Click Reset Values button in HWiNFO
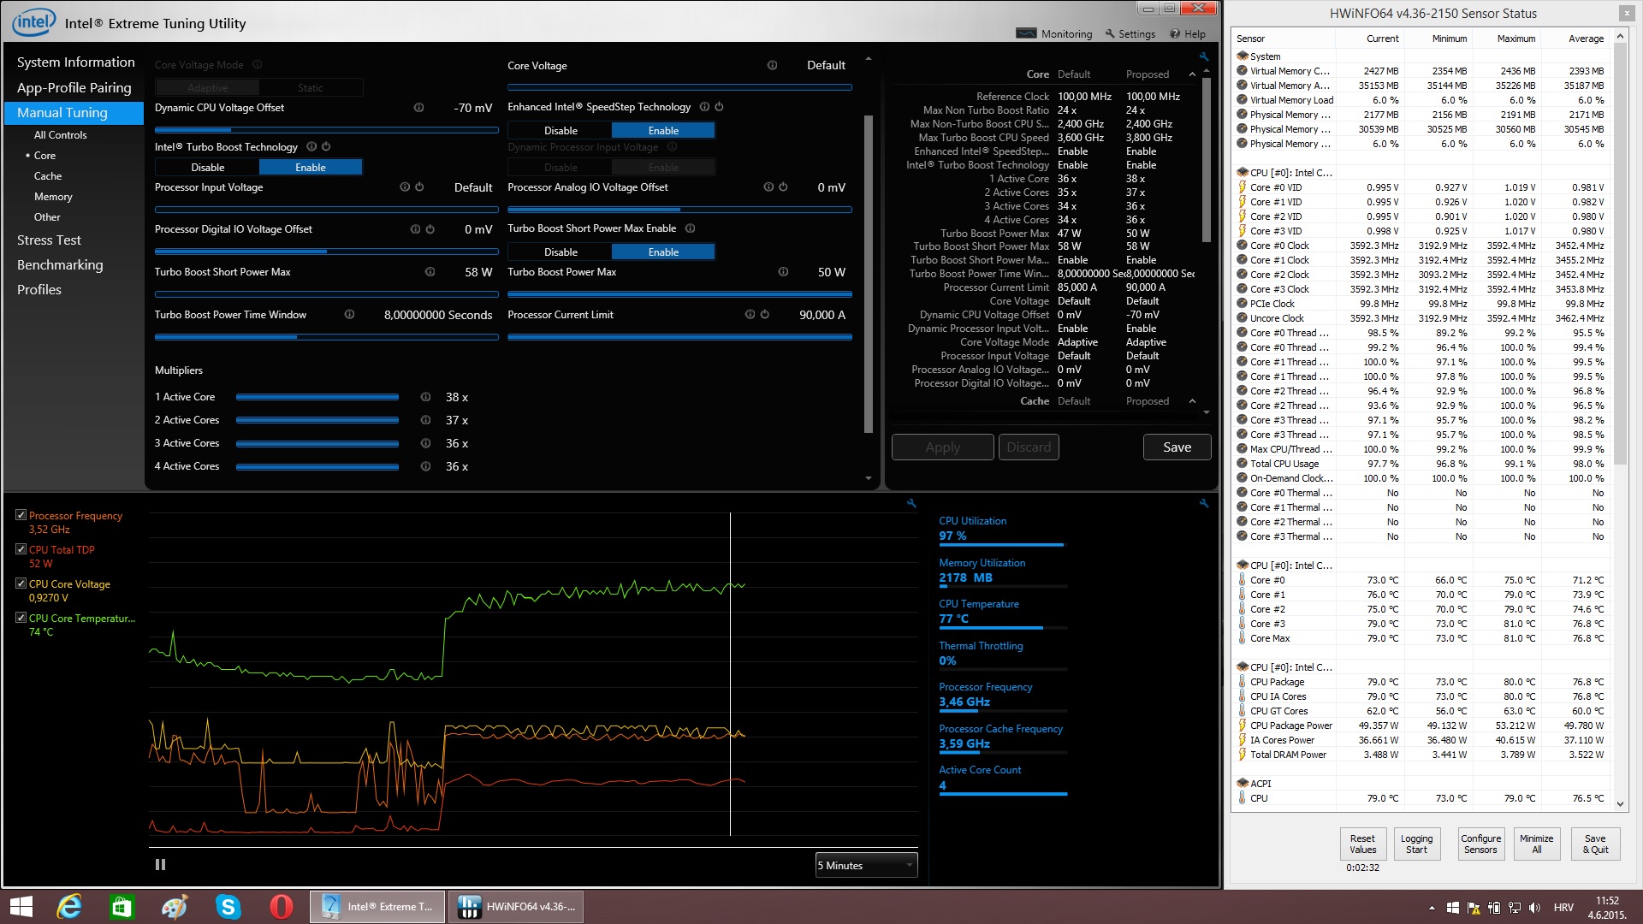The image size is (1643, 924). (x=1362, y=844)
